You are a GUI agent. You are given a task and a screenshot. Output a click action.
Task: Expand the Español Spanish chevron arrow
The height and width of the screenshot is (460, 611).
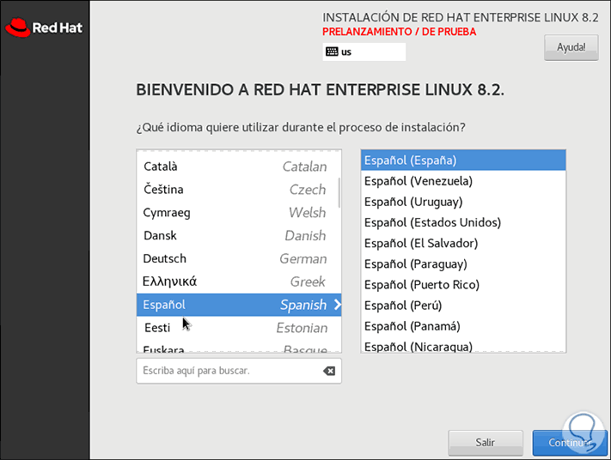click(338, 305)
